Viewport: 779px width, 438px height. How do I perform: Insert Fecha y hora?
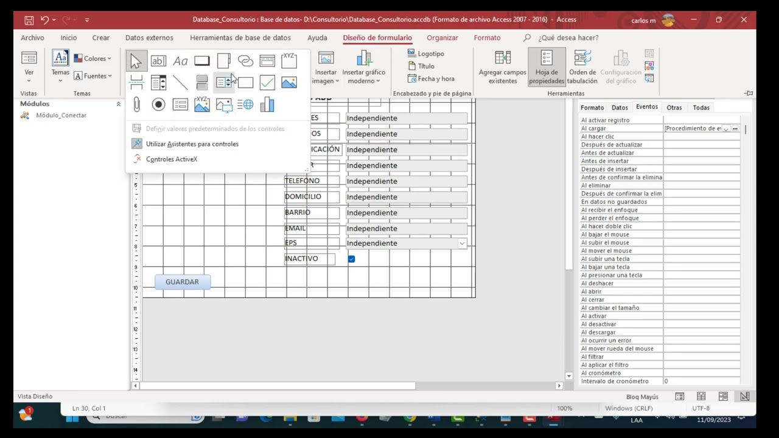tap(431, 79)
